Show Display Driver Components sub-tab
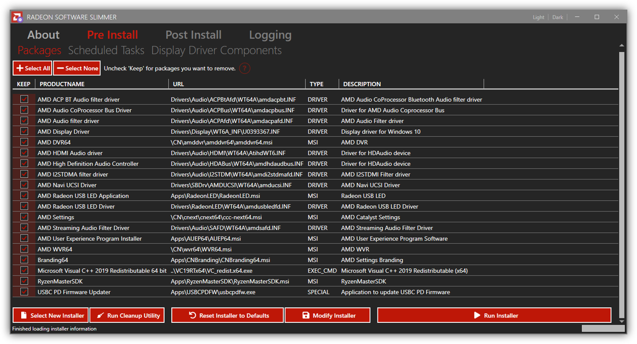This screenshot has width=637, height=344. click(217, 50)
